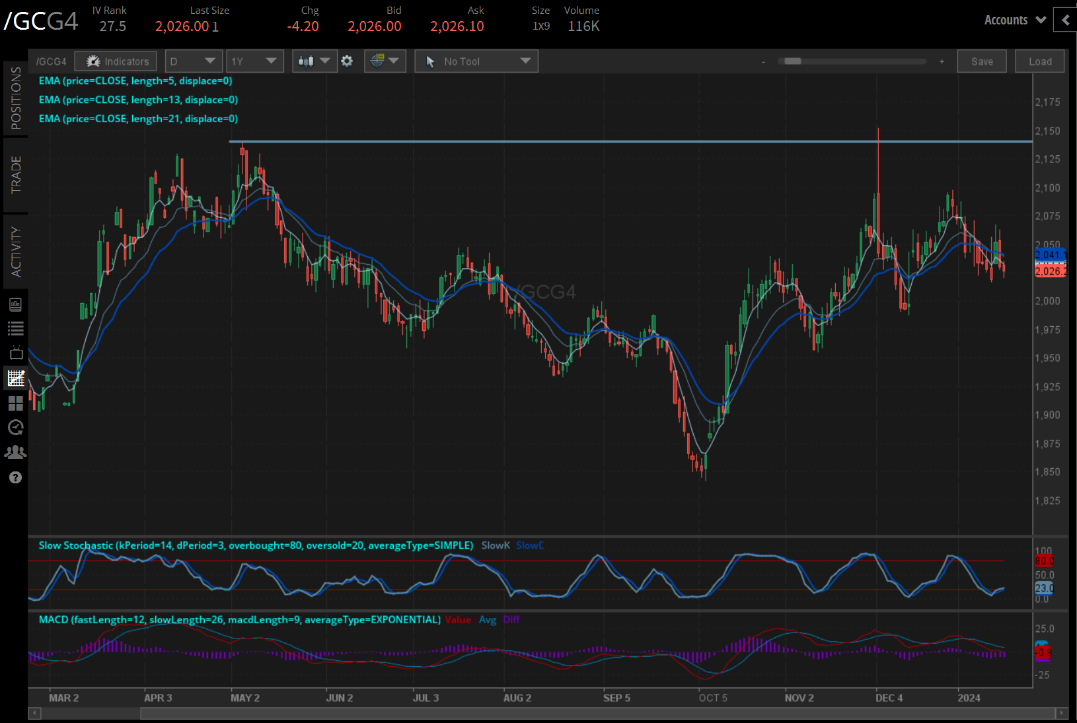Select the chart view sidebar icon

[x=16, y=378]
